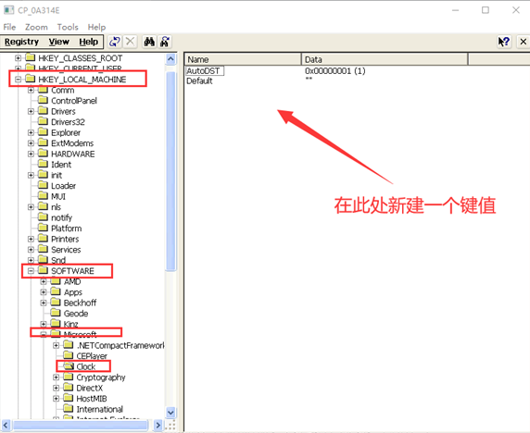Collapse the SOFTWARE tree node
The image size is (530, 433).
pos(32,271)
